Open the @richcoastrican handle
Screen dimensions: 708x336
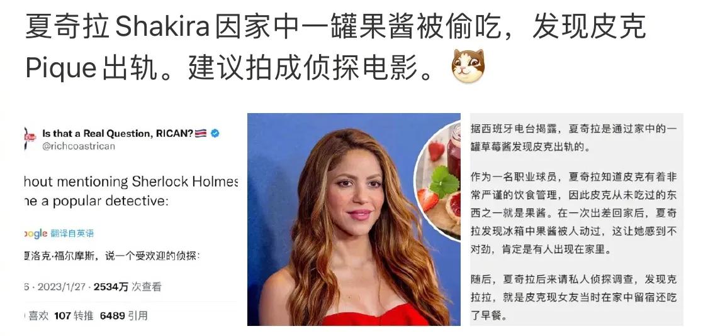point(79,146)
